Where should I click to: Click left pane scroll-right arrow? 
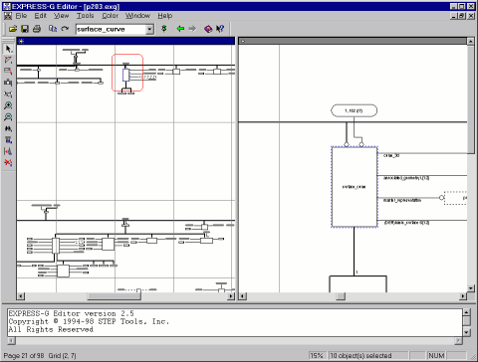pyautogui.click(x=231, y=296)
